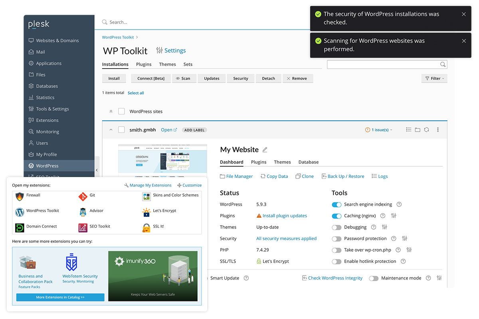
Task: Disable the Search engine indexing toggle
Action: tap(336, 205)
